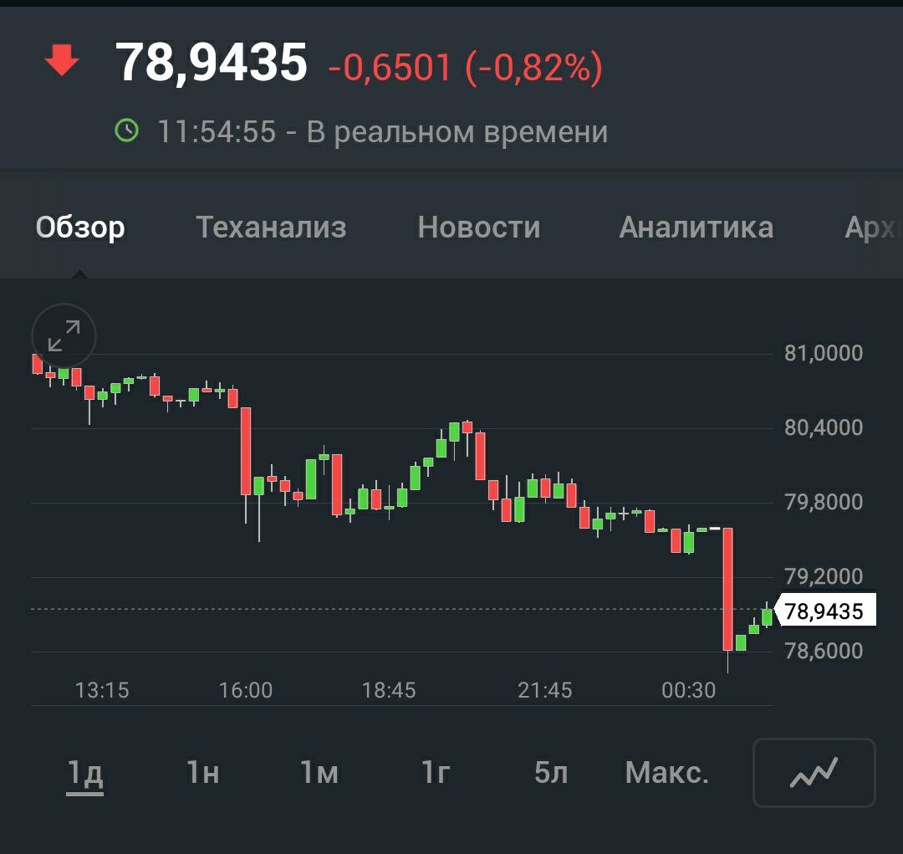Viewport: 903px width, 854px height.
Task: Tap the price change -0,6501 (-0,82%)
Action: [465, 67]
